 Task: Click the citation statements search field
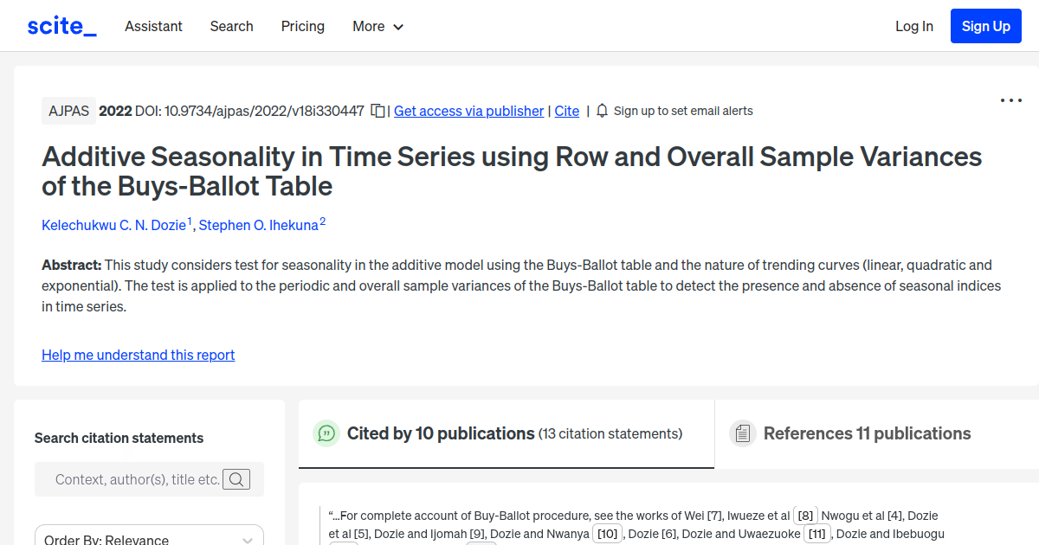tap(139, 478)
